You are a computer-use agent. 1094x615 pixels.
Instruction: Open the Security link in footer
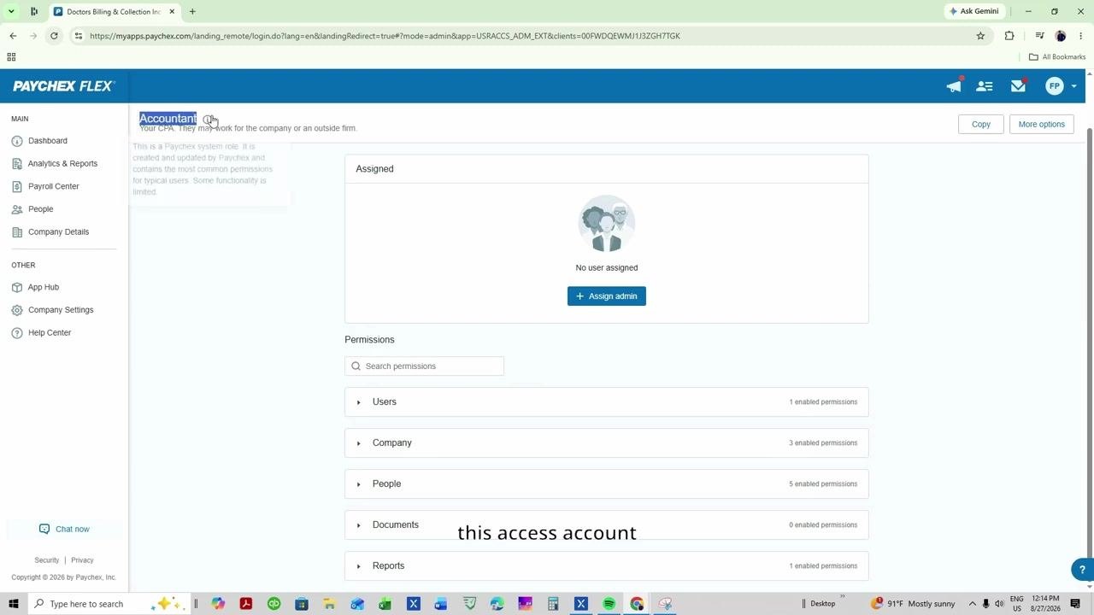pyautogui.click(x=47, y=560)
